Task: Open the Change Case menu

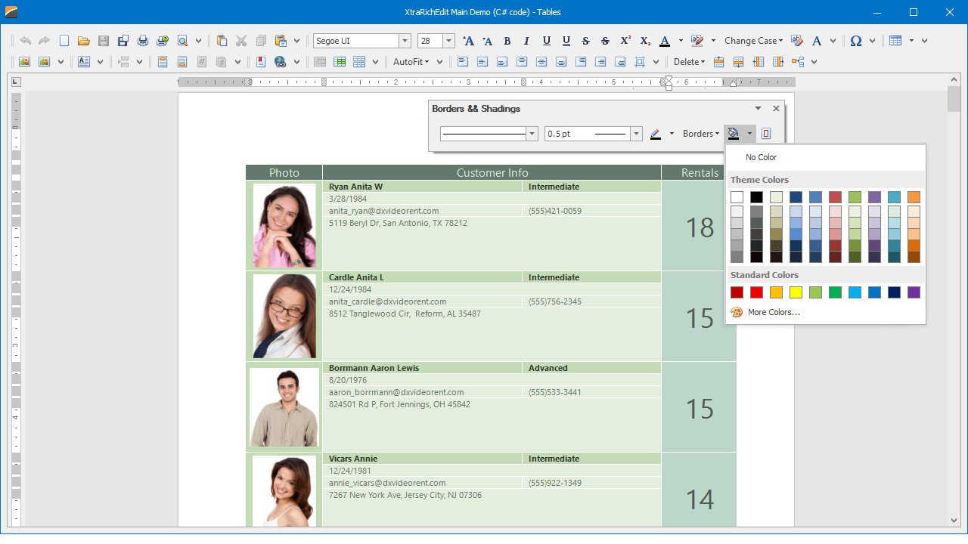Action: (x=752, y=41)
